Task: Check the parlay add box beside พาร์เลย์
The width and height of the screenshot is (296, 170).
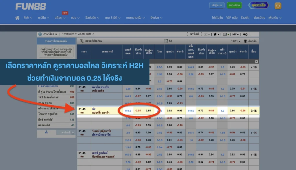Action: coord(205,34)
